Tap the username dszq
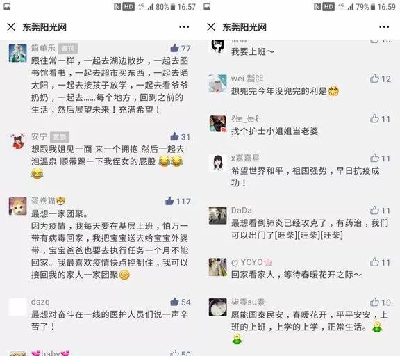The image size is (400, 356). (x=40, y=302)
